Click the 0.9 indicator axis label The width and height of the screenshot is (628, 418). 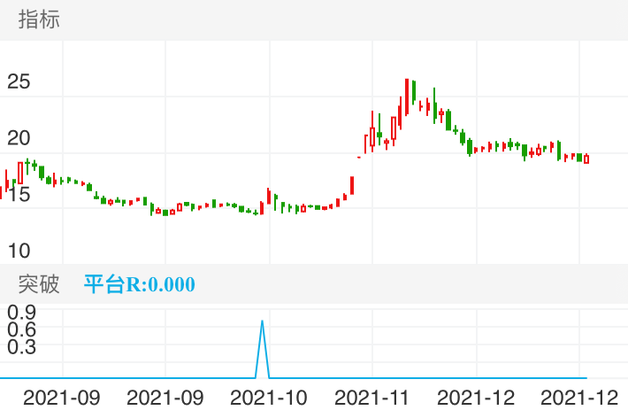click(x=21, y=312)
